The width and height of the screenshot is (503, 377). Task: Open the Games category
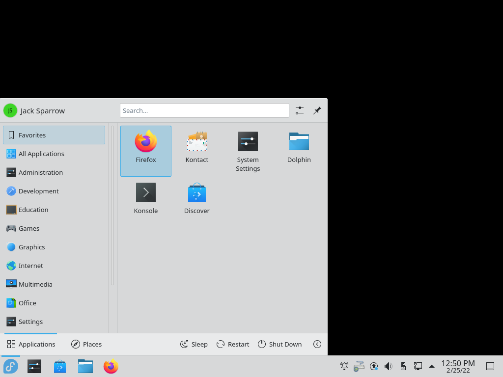[x=54, y=228]
